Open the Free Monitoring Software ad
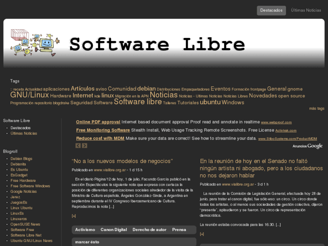Image resolution: width=328 pixels, height=246 pixels. click(x=103, y=130)
